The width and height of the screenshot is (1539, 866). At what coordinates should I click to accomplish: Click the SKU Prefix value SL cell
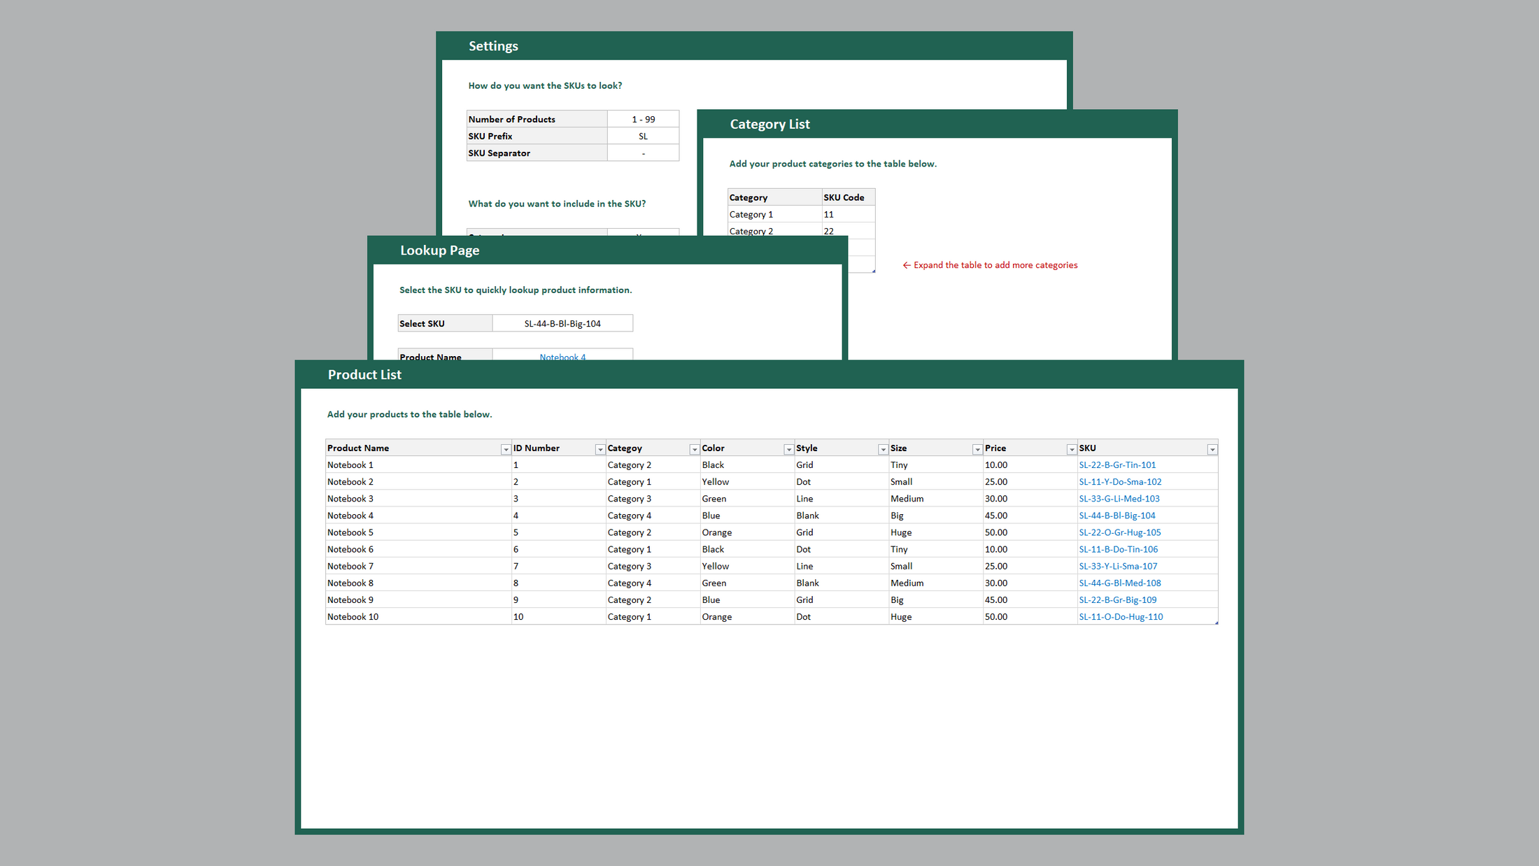coord(643,136)
